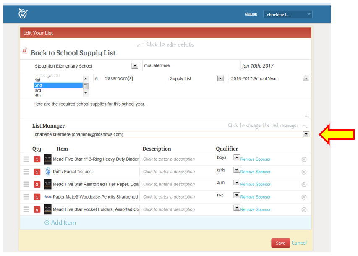Enter a description for Filler Paper item
The height and width of the screenshot is (256, 358).
point(169,185)
